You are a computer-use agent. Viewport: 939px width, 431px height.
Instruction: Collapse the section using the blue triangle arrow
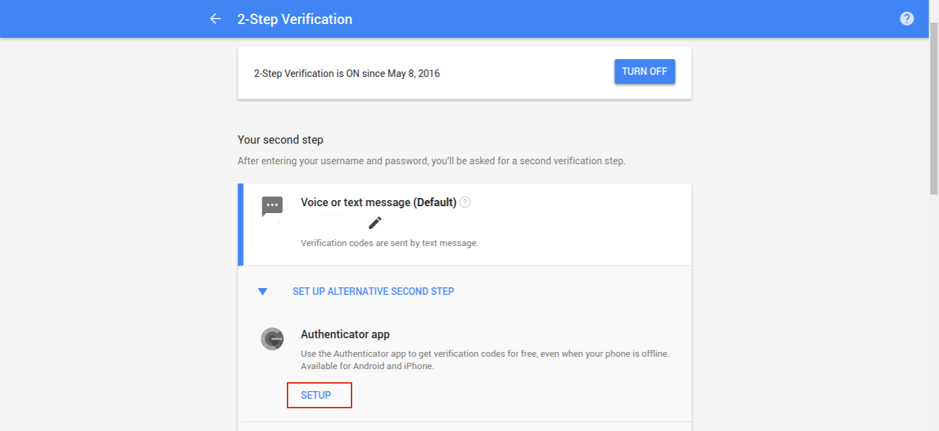click(x=262, y=291)
